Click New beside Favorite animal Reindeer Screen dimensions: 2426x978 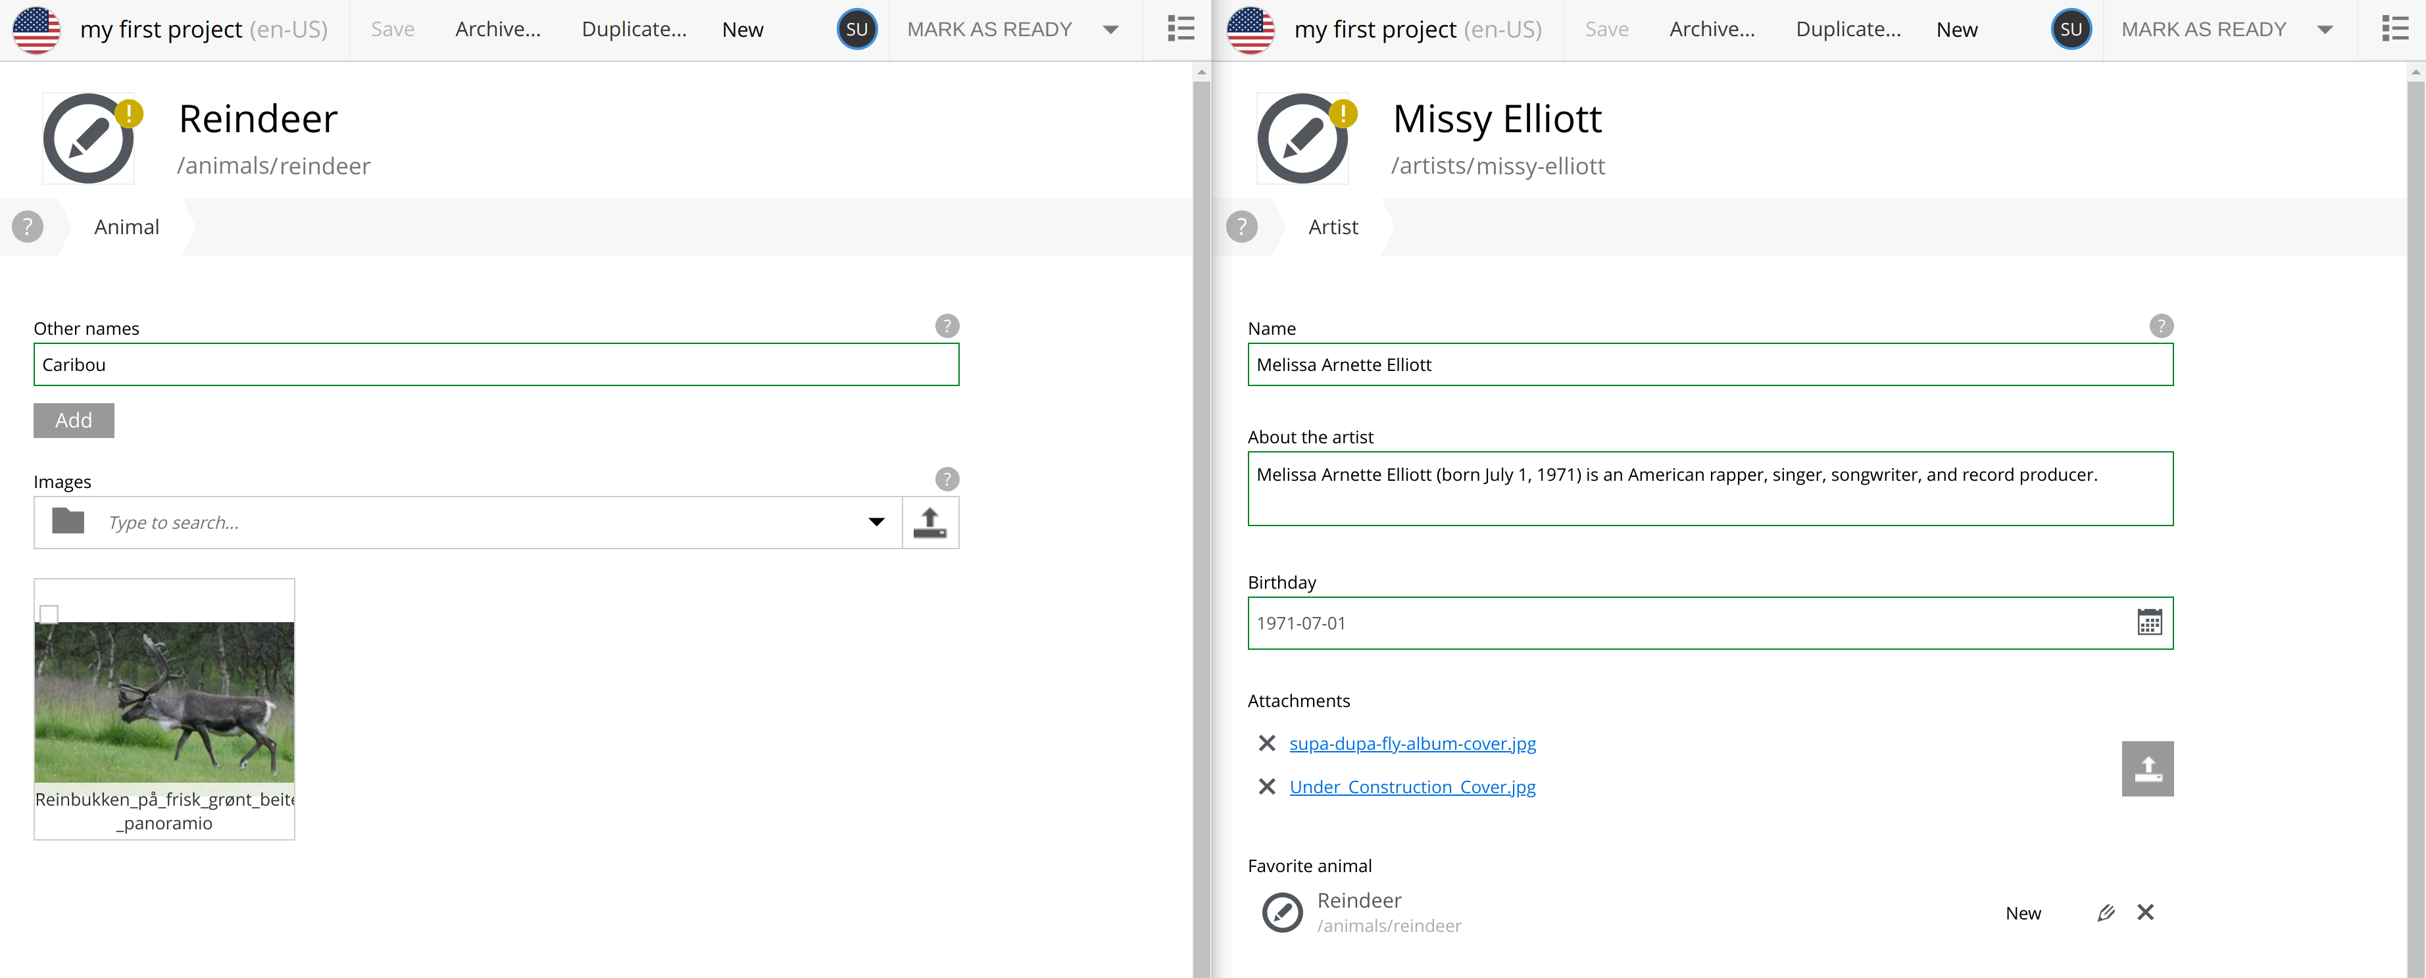click(x=2023, y=913)
